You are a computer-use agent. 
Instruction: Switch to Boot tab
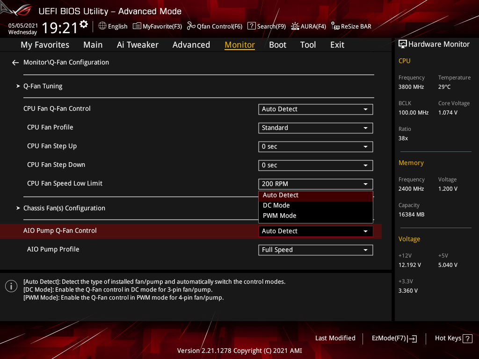pos(278,45)
